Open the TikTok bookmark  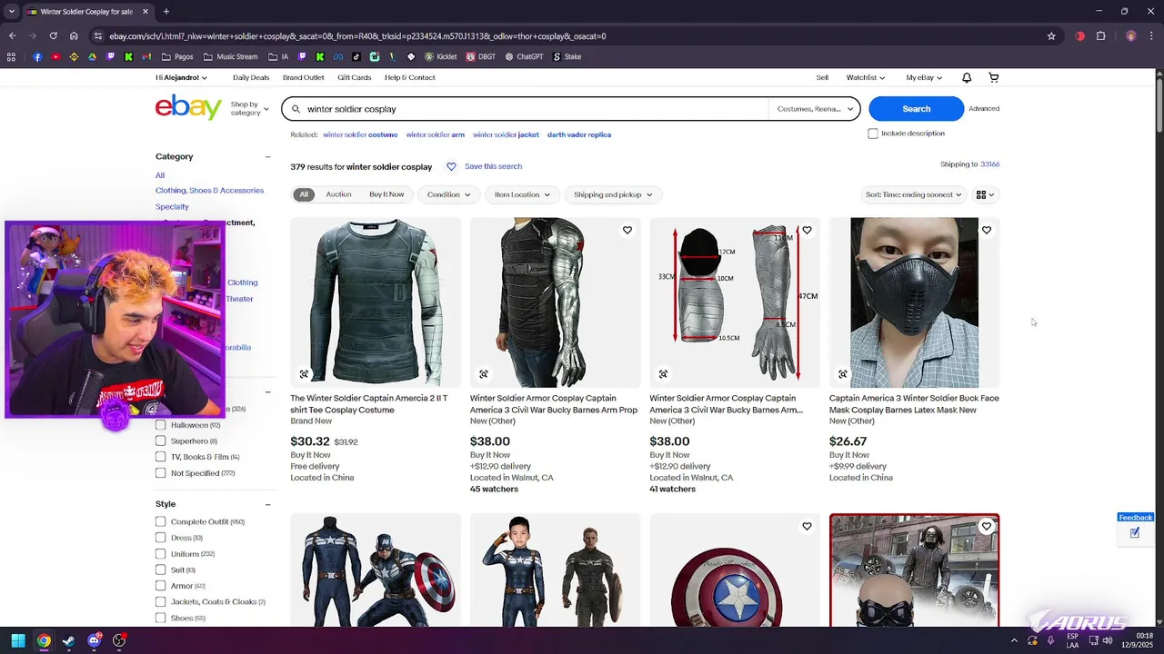coord(356,56)
